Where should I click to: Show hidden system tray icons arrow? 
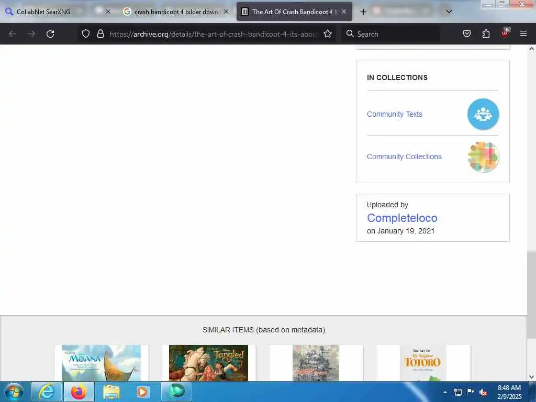tap(445, 392)
